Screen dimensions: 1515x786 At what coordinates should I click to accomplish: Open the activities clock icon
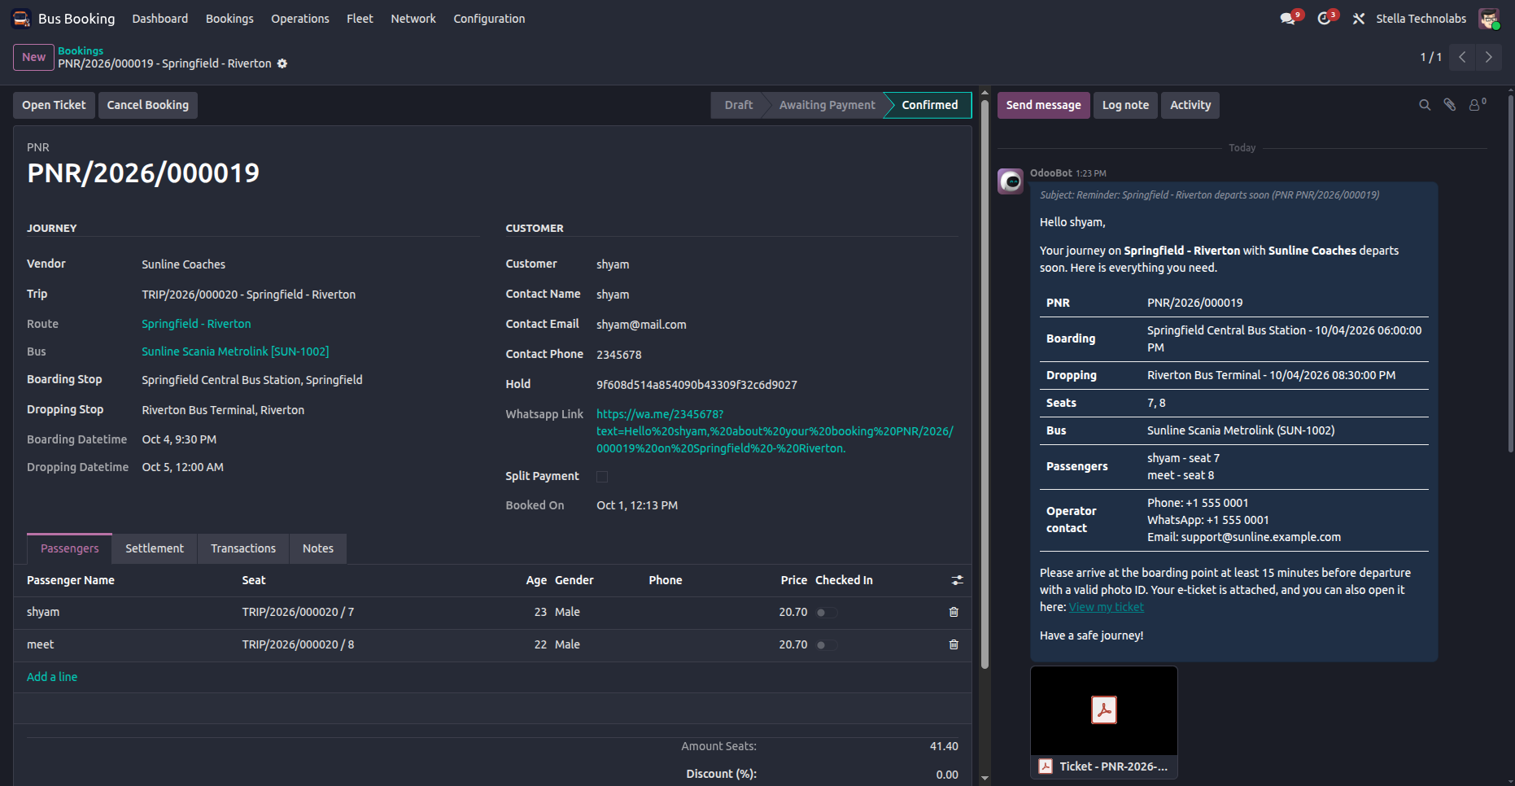(x=1325, y=18)
